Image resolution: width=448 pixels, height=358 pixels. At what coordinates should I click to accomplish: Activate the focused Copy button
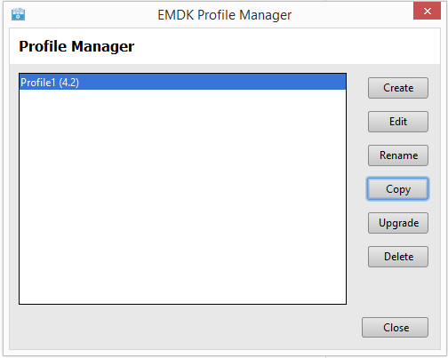point(398,189)
